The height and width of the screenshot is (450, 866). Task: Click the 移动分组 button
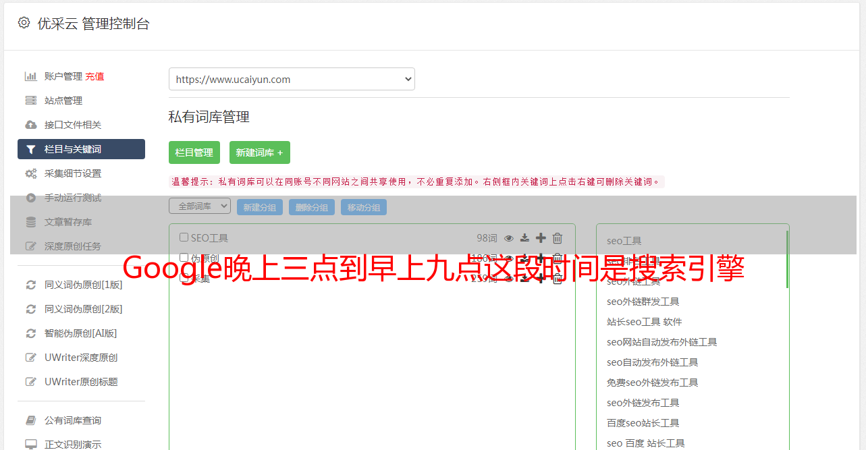pyautogui.click(x=364, y=207)
